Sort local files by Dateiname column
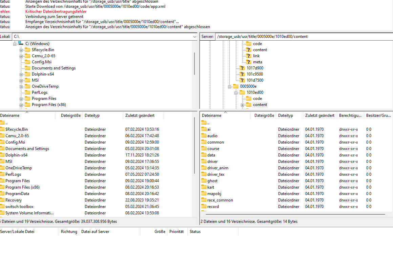 pos(27,115)
